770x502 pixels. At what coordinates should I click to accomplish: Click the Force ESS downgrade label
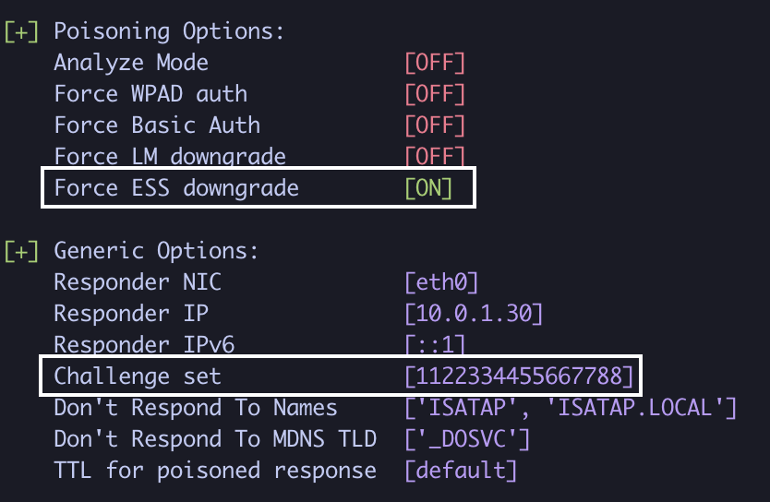click(x=176, y=188)
